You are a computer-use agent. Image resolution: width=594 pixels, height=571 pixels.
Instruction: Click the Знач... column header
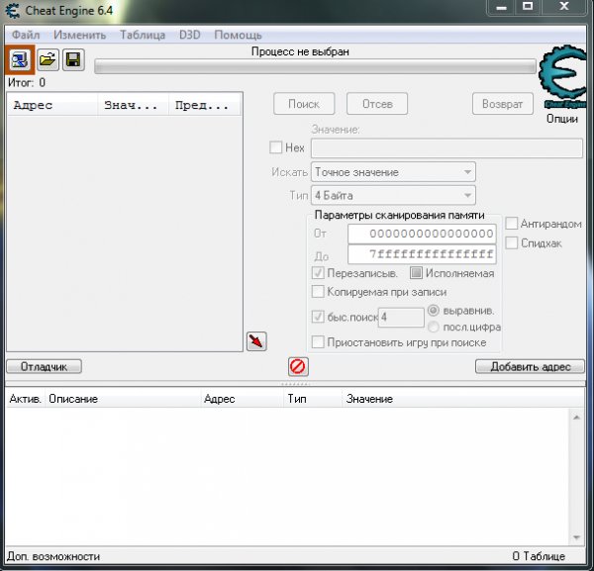coord(133,105)
